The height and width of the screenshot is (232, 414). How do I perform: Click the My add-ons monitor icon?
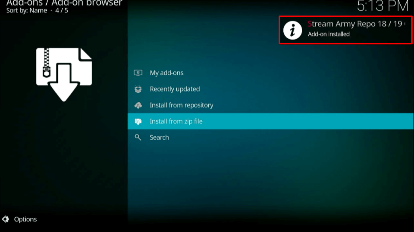tap(138, 73)
